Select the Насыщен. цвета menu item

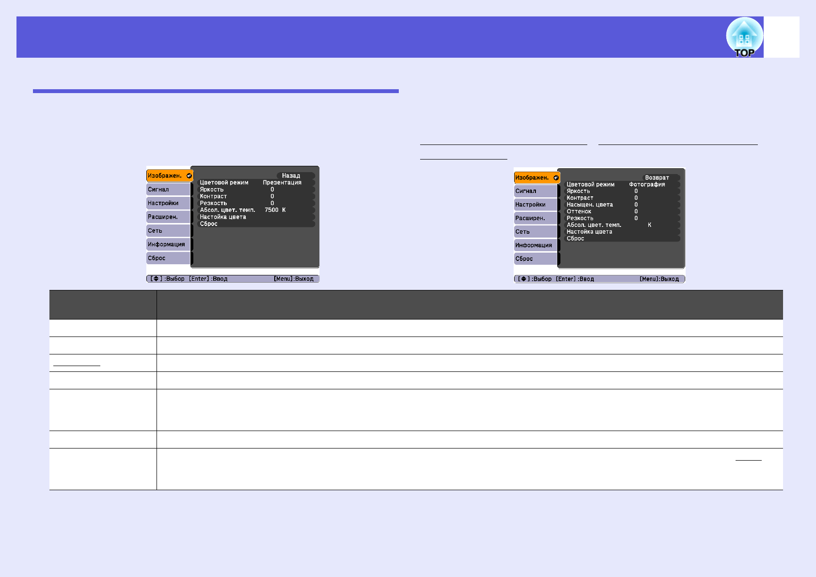coord(590,205)
